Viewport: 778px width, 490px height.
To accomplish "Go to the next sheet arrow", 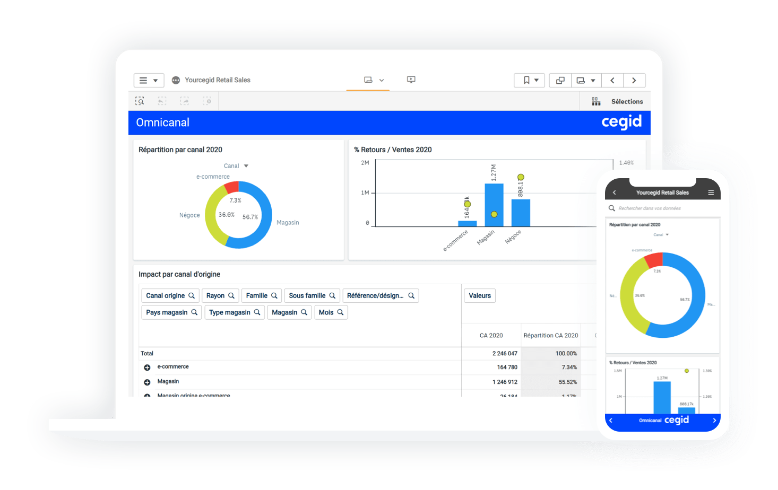I will [x=634, y=81].
